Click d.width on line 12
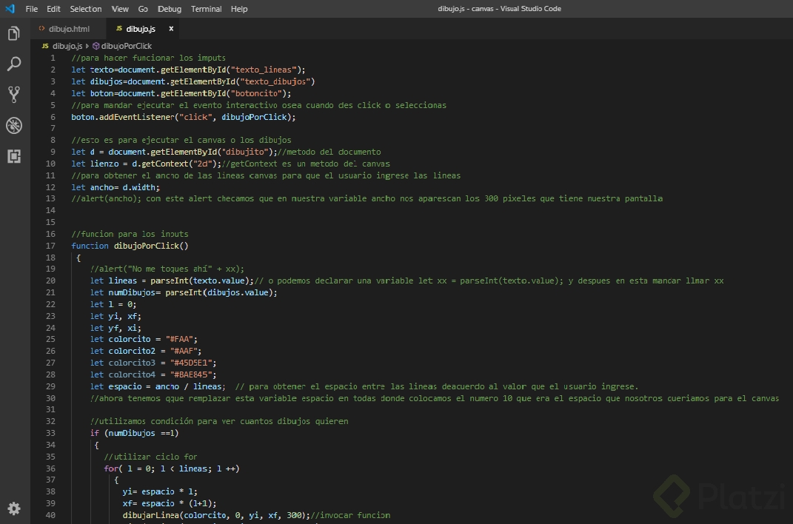Image resolution: width=793 pixels, height=524 pixels. pos(138,187)
